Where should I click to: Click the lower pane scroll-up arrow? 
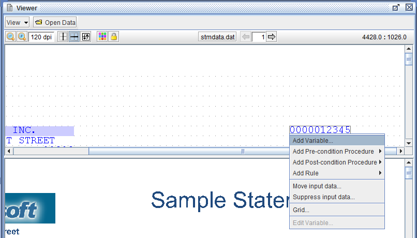[409, 163]
